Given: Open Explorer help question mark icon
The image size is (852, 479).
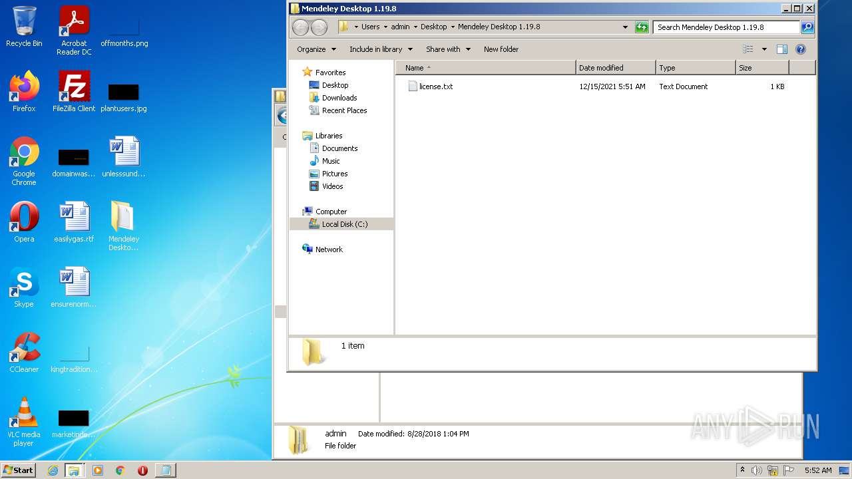Looking at the screenshot, I should (801, 49).
